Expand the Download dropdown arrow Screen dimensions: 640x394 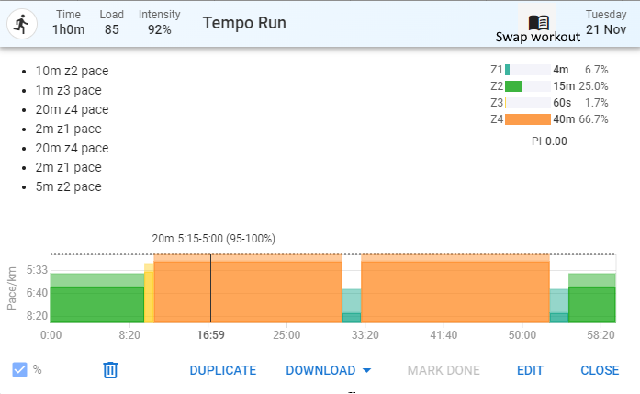tap(366, 370)
